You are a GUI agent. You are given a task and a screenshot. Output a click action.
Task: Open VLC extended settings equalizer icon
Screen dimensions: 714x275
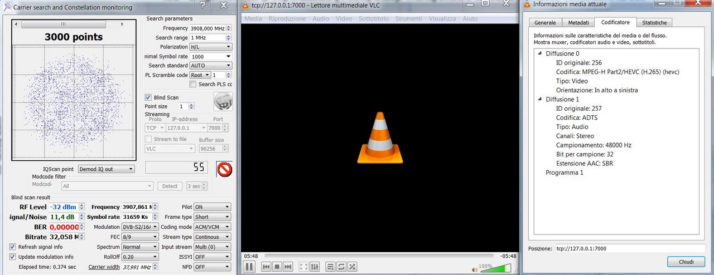pos(315,267)
